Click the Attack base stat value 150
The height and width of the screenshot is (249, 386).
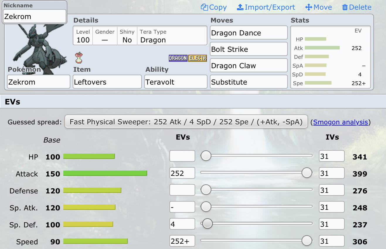[x=53, y=174]
